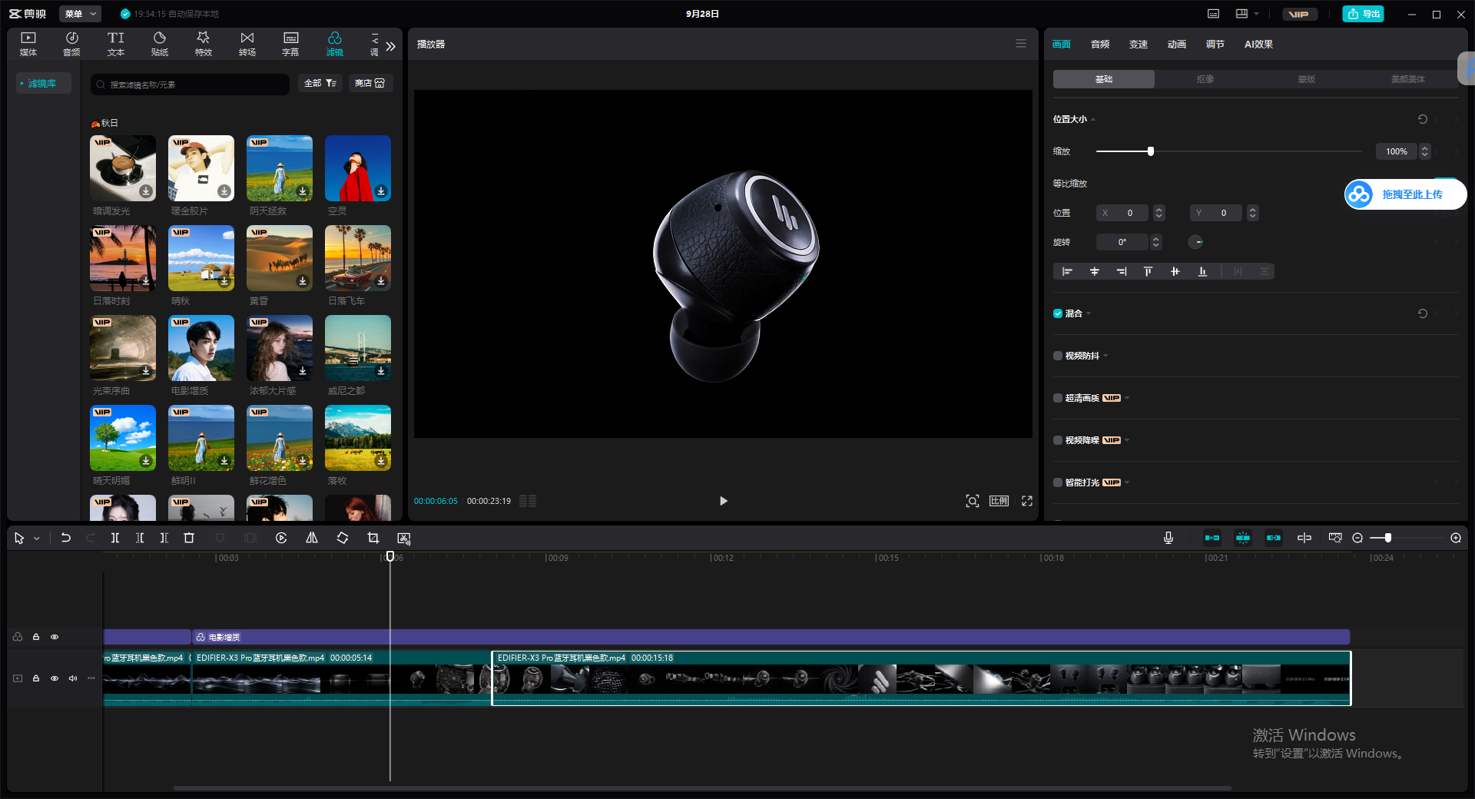Switch to the 抠像 cutout sub-tab
The width and height of the screenshot is (1475, 799).
pyautogui.click(x=1205, y=79)
